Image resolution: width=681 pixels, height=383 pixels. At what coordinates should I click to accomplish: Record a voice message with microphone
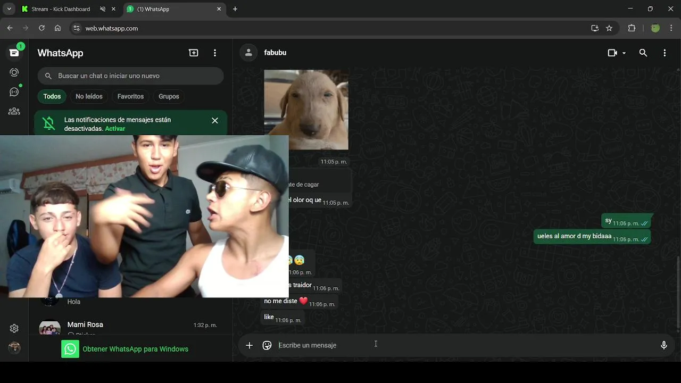pyautogui.click(x=664, y=345)
